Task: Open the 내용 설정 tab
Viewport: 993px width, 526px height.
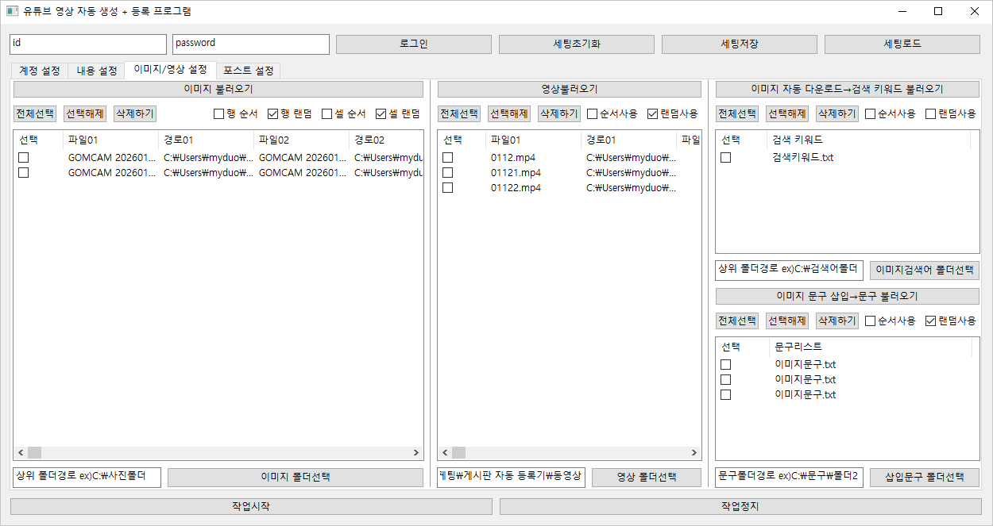Action: tap(97, 71)
